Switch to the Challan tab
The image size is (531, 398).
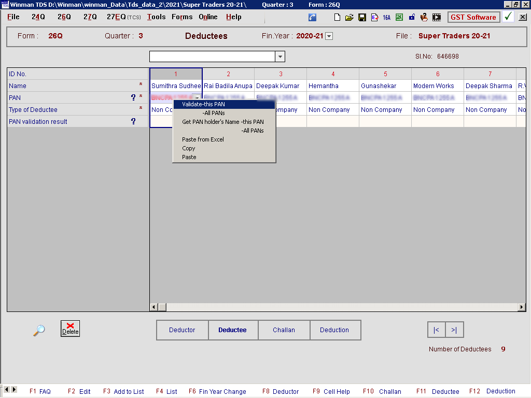[284, 330]
